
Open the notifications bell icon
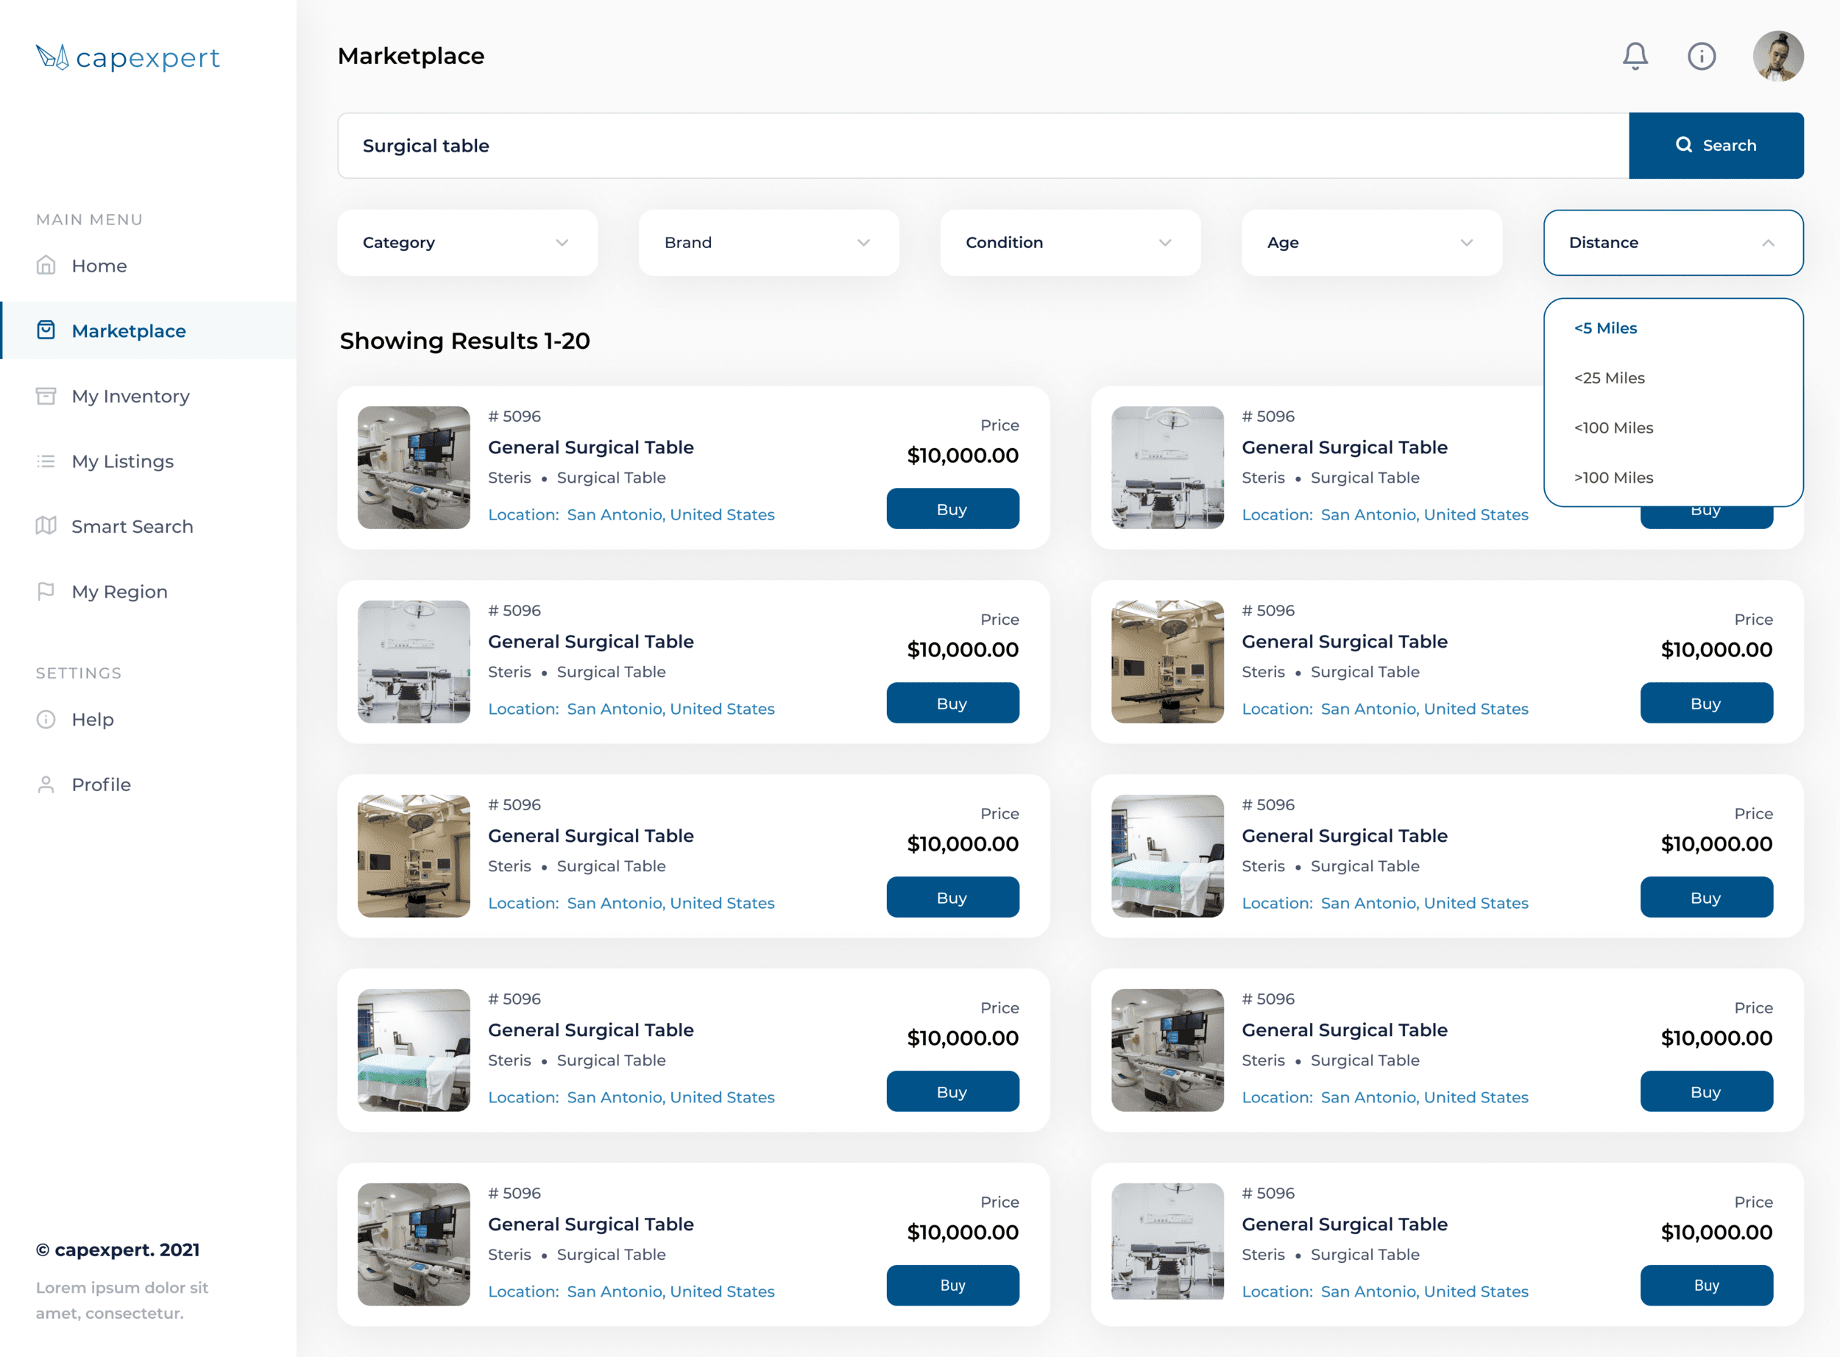1635,56
